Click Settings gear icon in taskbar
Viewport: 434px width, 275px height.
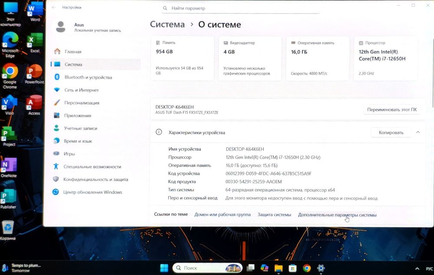(x=321, y=268)
